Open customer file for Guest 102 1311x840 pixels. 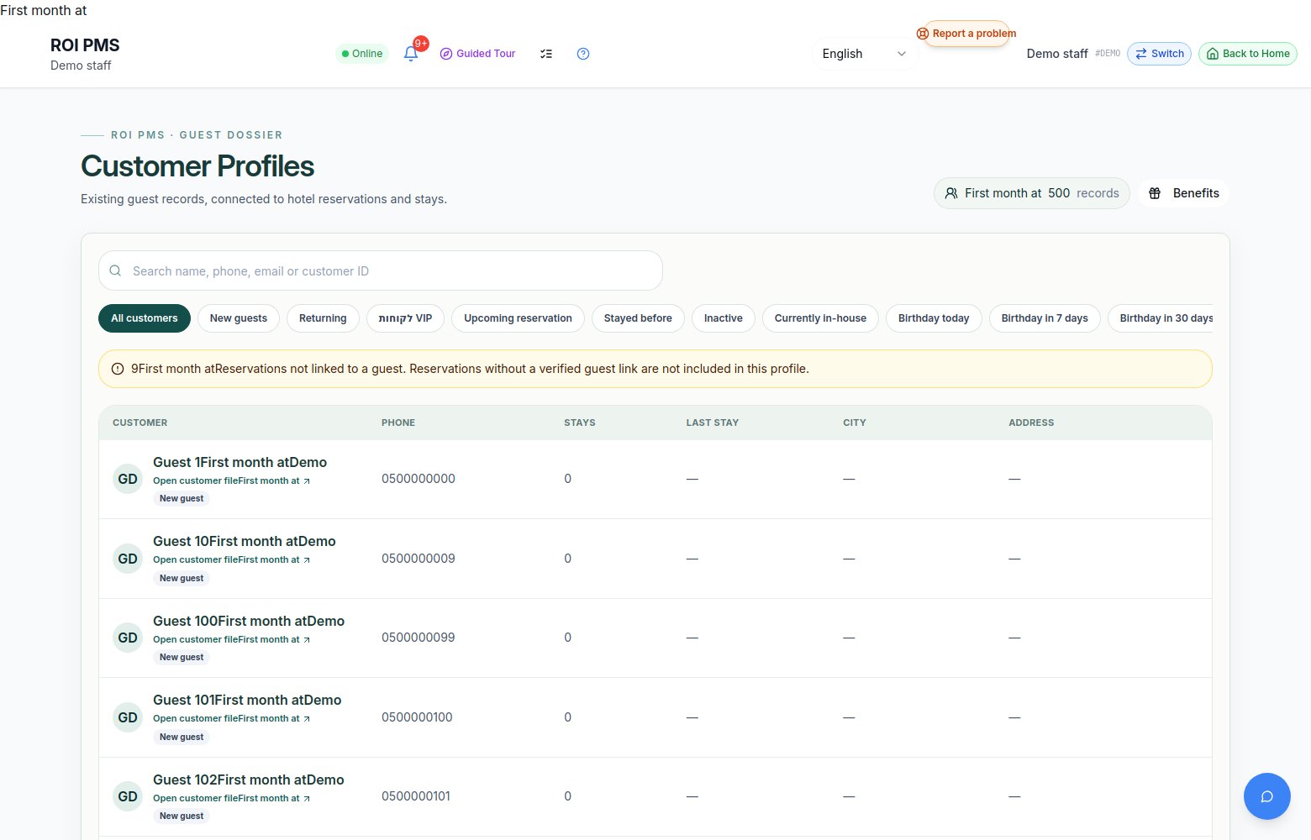pos(231,799)
